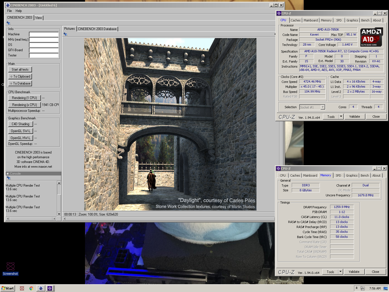The image size is (389, 292).
Task: Open Tools dropdown arrow in upper CPU-Z
Action: 341,117
